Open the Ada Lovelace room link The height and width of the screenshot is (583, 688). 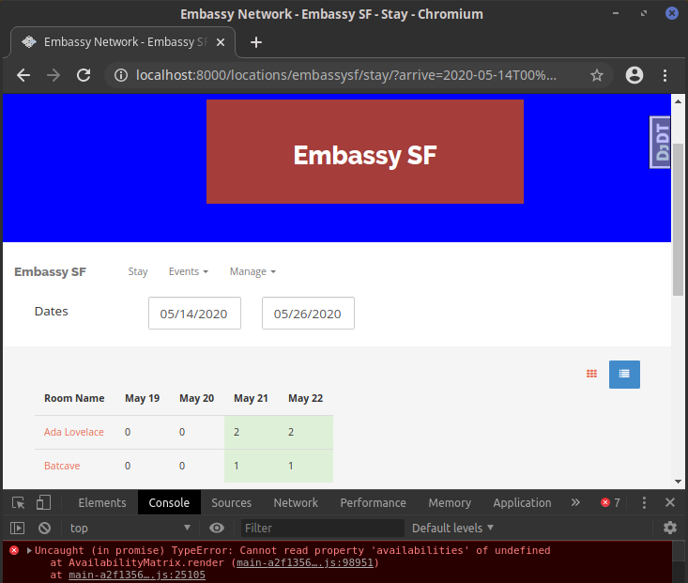pos(74,432)
